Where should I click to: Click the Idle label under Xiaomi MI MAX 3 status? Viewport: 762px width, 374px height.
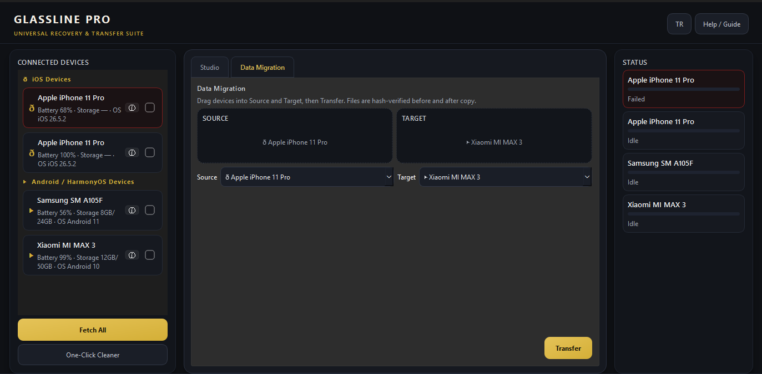click(x=633, y=224)
